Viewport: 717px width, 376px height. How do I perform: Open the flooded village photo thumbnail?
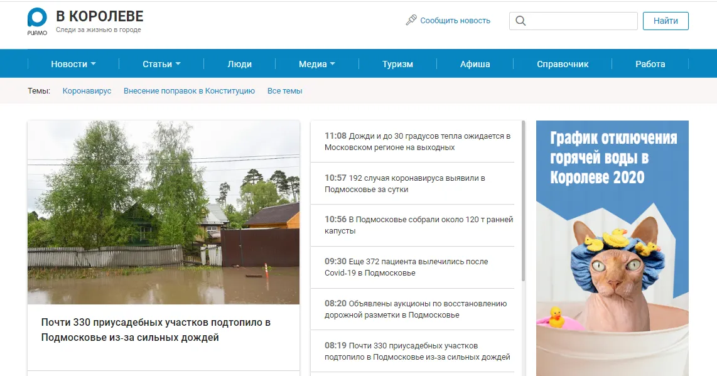(x=163, y=212)
